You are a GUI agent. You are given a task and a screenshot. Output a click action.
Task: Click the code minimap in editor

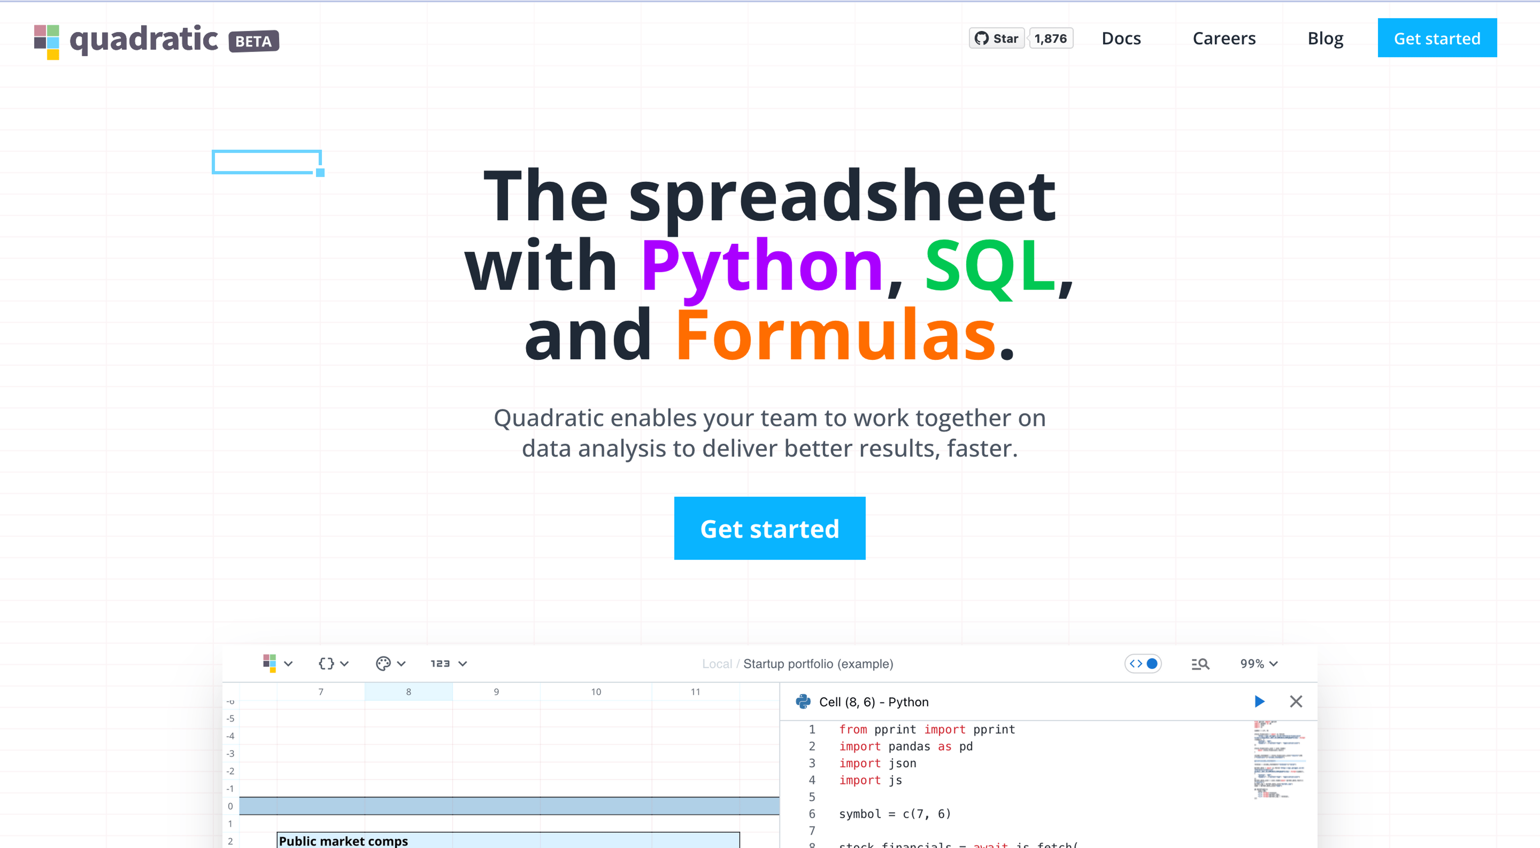pyautogui.click(x=1279, y=760)
